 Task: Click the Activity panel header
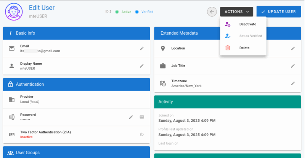[x=228, y=102]
